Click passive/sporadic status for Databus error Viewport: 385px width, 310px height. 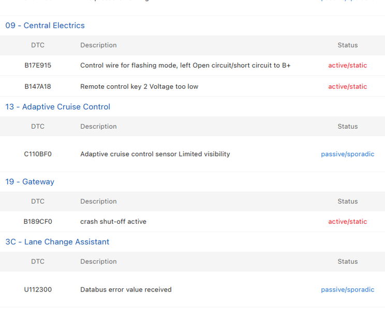coord(347,290)
